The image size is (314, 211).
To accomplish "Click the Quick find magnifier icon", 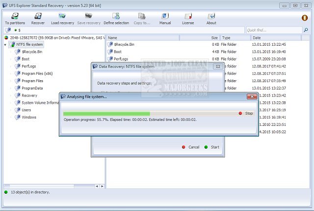I will click(x=306, y=30).
